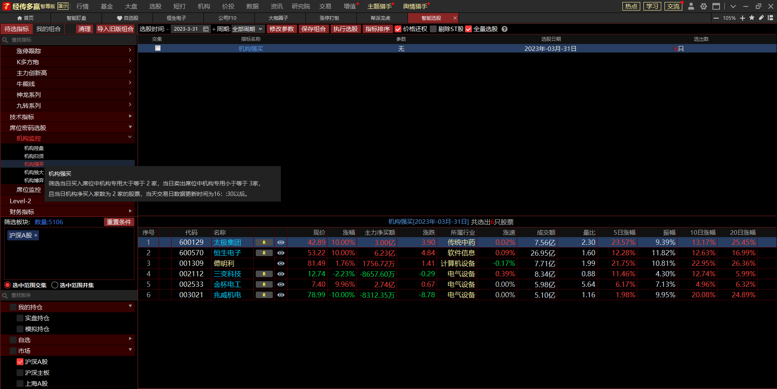The height and width of the screenshot is (389, 777).
Task: Select the 机构扫货 indicator
Action: pos(34,156)
